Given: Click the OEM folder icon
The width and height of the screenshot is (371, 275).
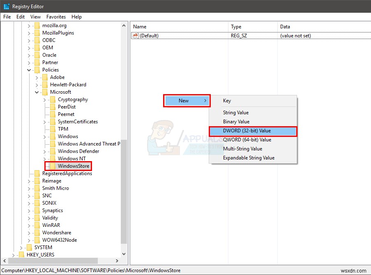Looking at the screenshot, I should point(37,48).
